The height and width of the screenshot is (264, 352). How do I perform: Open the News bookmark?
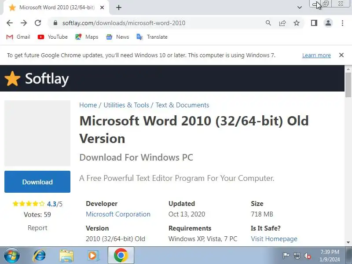117,37
